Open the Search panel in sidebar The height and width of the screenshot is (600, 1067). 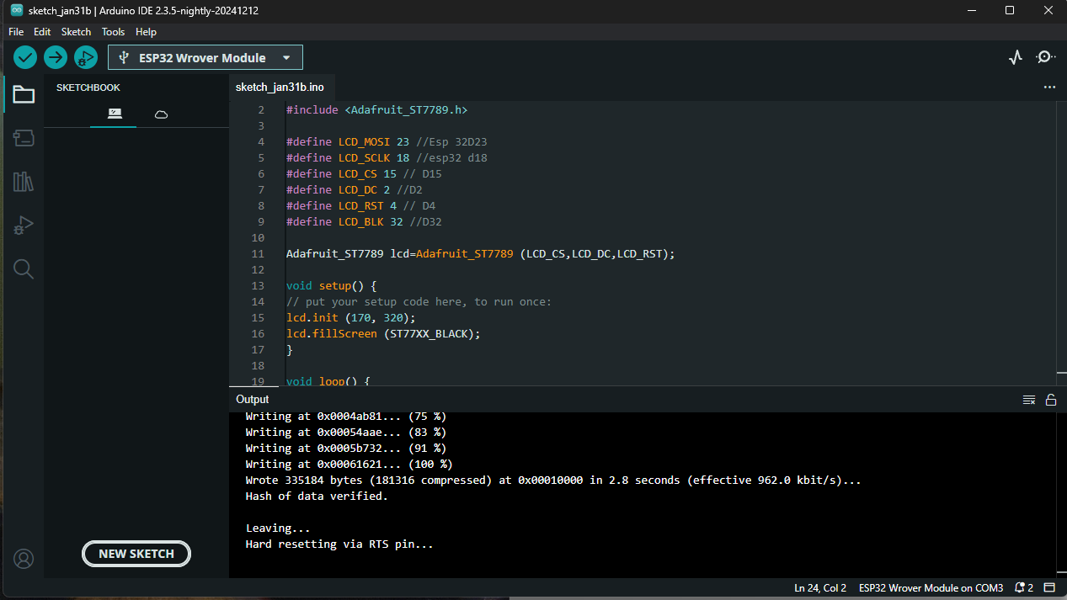tap(24, 269)
